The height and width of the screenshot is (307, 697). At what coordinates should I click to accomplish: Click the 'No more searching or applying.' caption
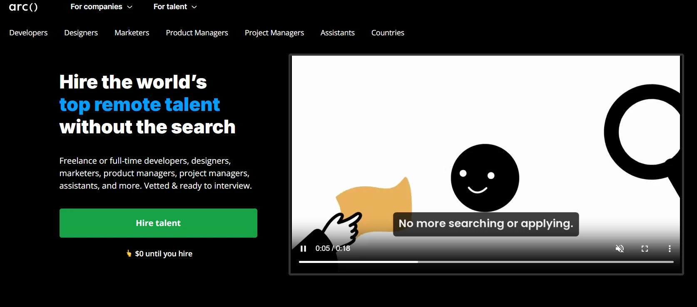(x=486, y=224)
